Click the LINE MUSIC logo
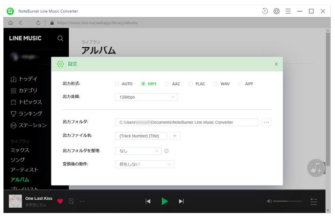The height and width of the screenshot is (217, 335). (25, 38)
